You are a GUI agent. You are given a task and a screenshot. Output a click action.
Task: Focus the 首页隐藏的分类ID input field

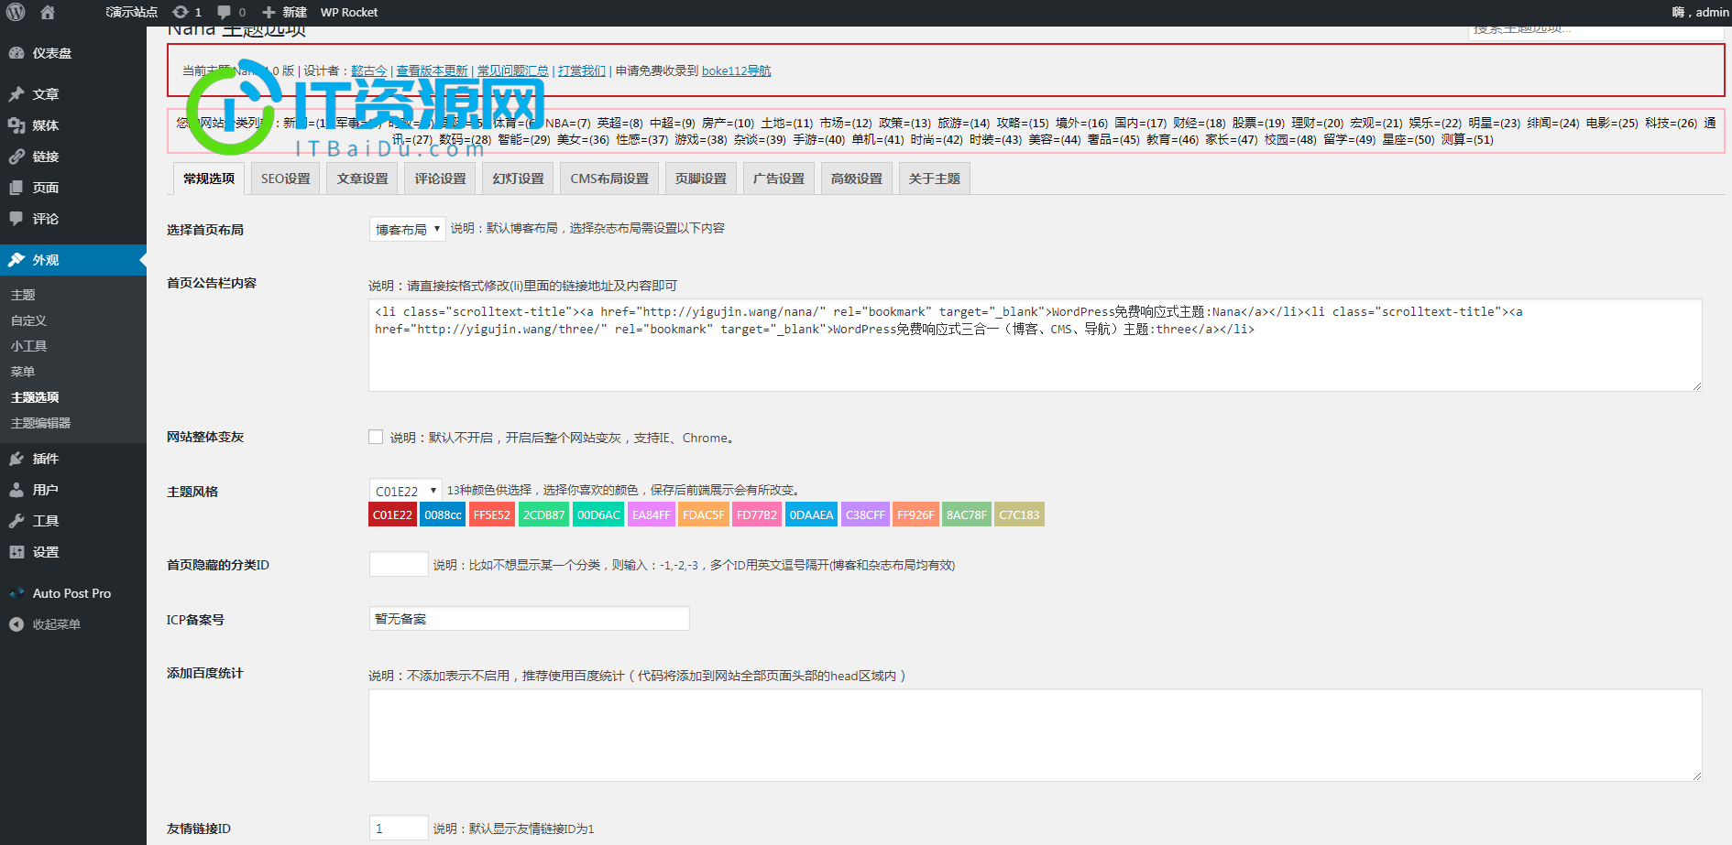(x=399, y=564)
